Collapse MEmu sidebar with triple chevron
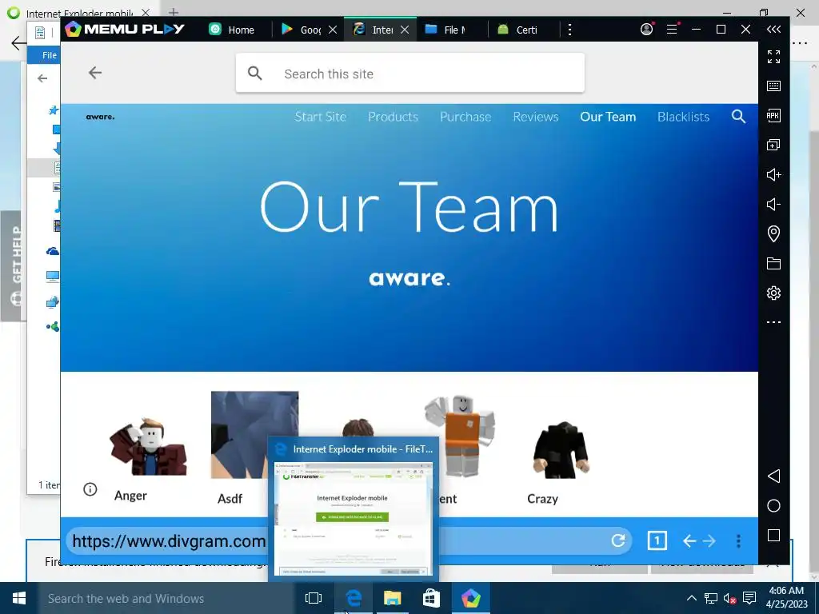The width and height of the screenshot is (819, 614). [773, 30]
